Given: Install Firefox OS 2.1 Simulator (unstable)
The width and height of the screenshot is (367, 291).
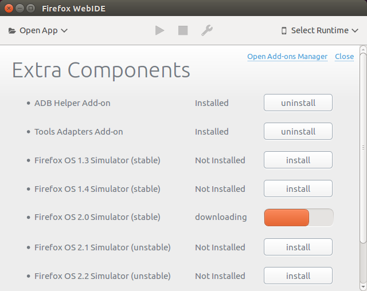Looking at the screenshot, I should (x=298, y=247).
